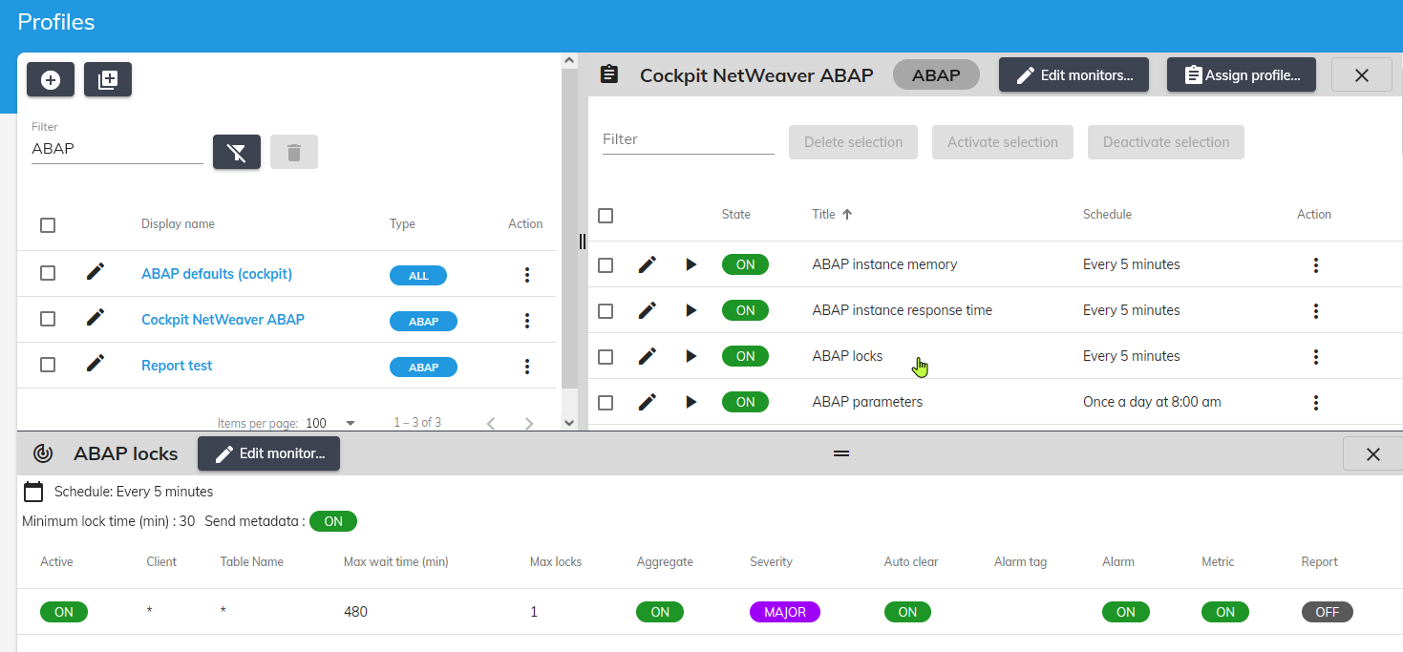This screenshot has height=652, width=1403.
Task: Open the Cockpit NetWeaver ABAP profile link
Action: pyautogui.click(x=223, y=320)
